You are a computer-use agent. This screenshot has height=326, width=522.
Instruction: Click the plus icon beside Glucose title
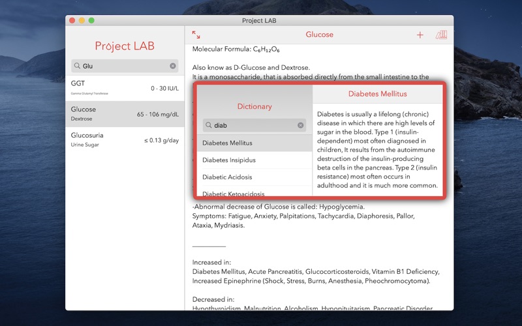click(420, 35)
